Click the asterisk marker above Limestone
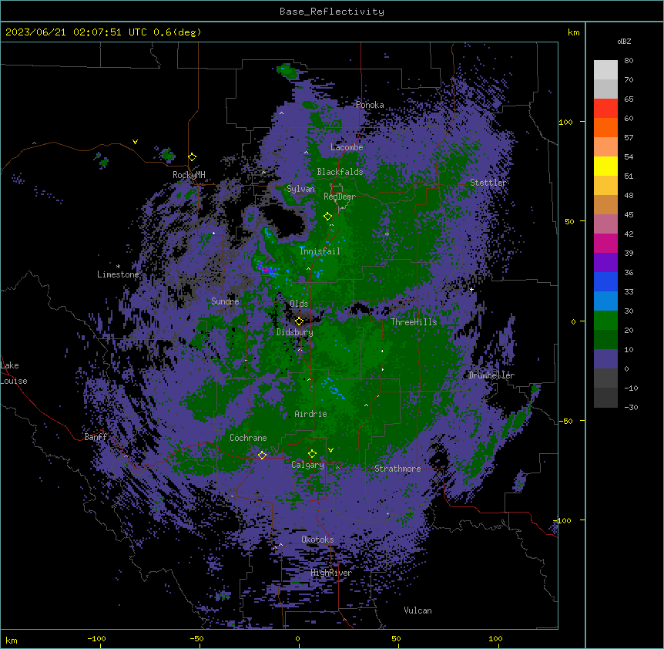This screenshot has width=664, height=649. tap(118, 266)
